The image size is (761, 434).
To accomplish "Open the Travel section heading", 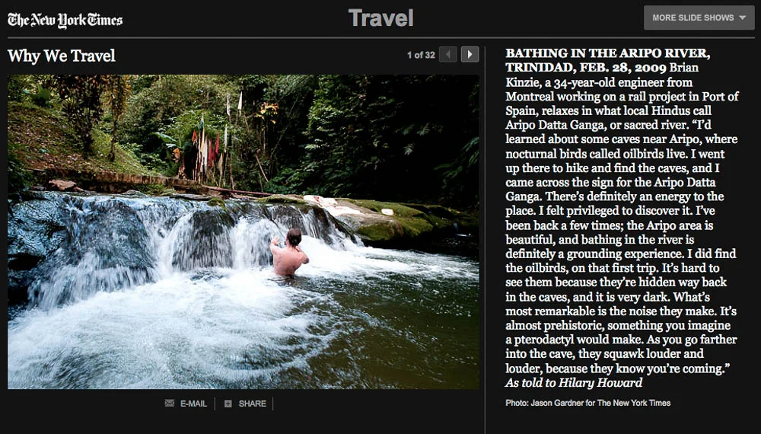I will tap(381, 18).
